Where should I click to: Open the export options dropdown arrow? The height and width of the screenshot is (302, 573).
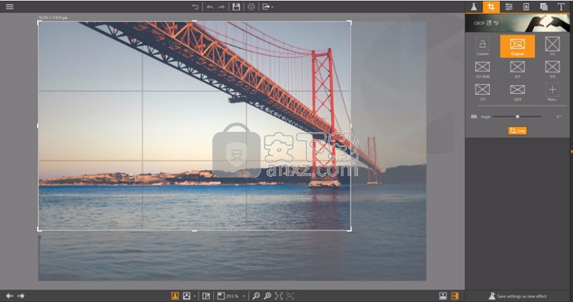(x=272, y=7)
